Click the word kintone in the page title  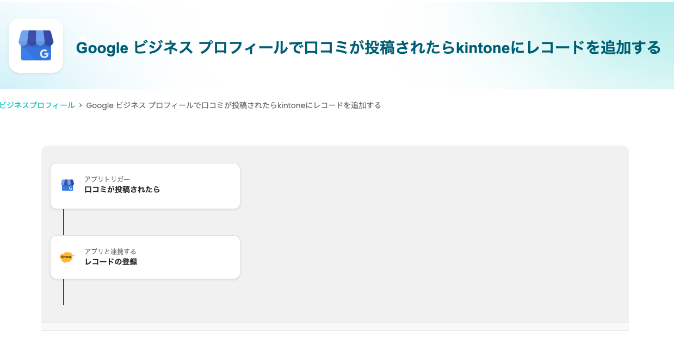[x=481, y=48]
